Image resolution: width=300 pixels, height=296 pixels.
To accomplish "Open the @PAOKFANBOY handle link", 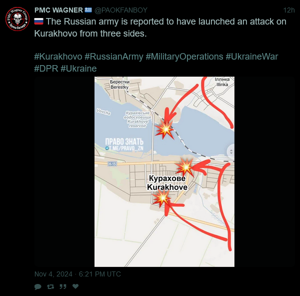I will (x=121, y=10).
